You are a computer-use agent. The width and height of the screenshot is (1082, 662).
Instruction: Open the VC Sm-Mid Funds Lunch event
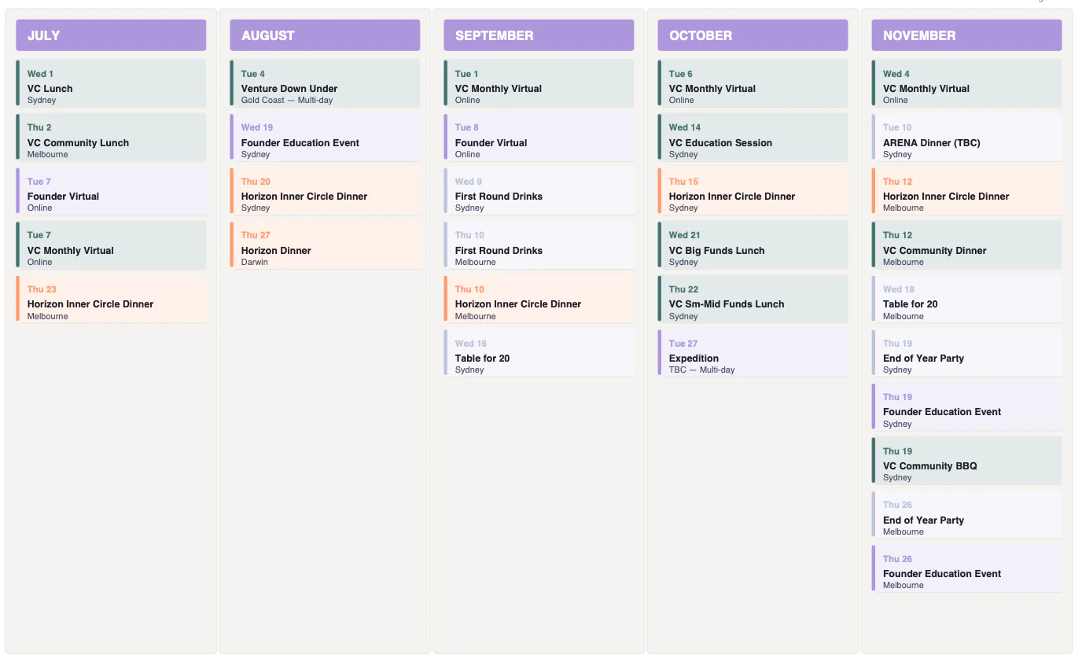[753, 299]
